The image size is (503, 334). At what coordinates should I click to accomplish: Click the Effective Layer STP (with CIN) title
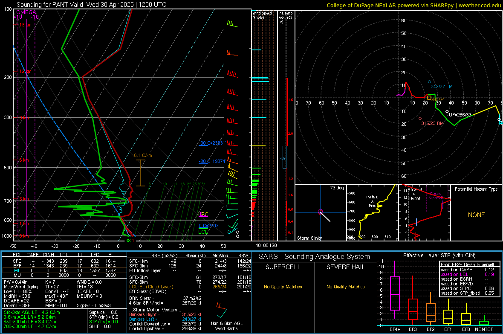click(439, 256)
